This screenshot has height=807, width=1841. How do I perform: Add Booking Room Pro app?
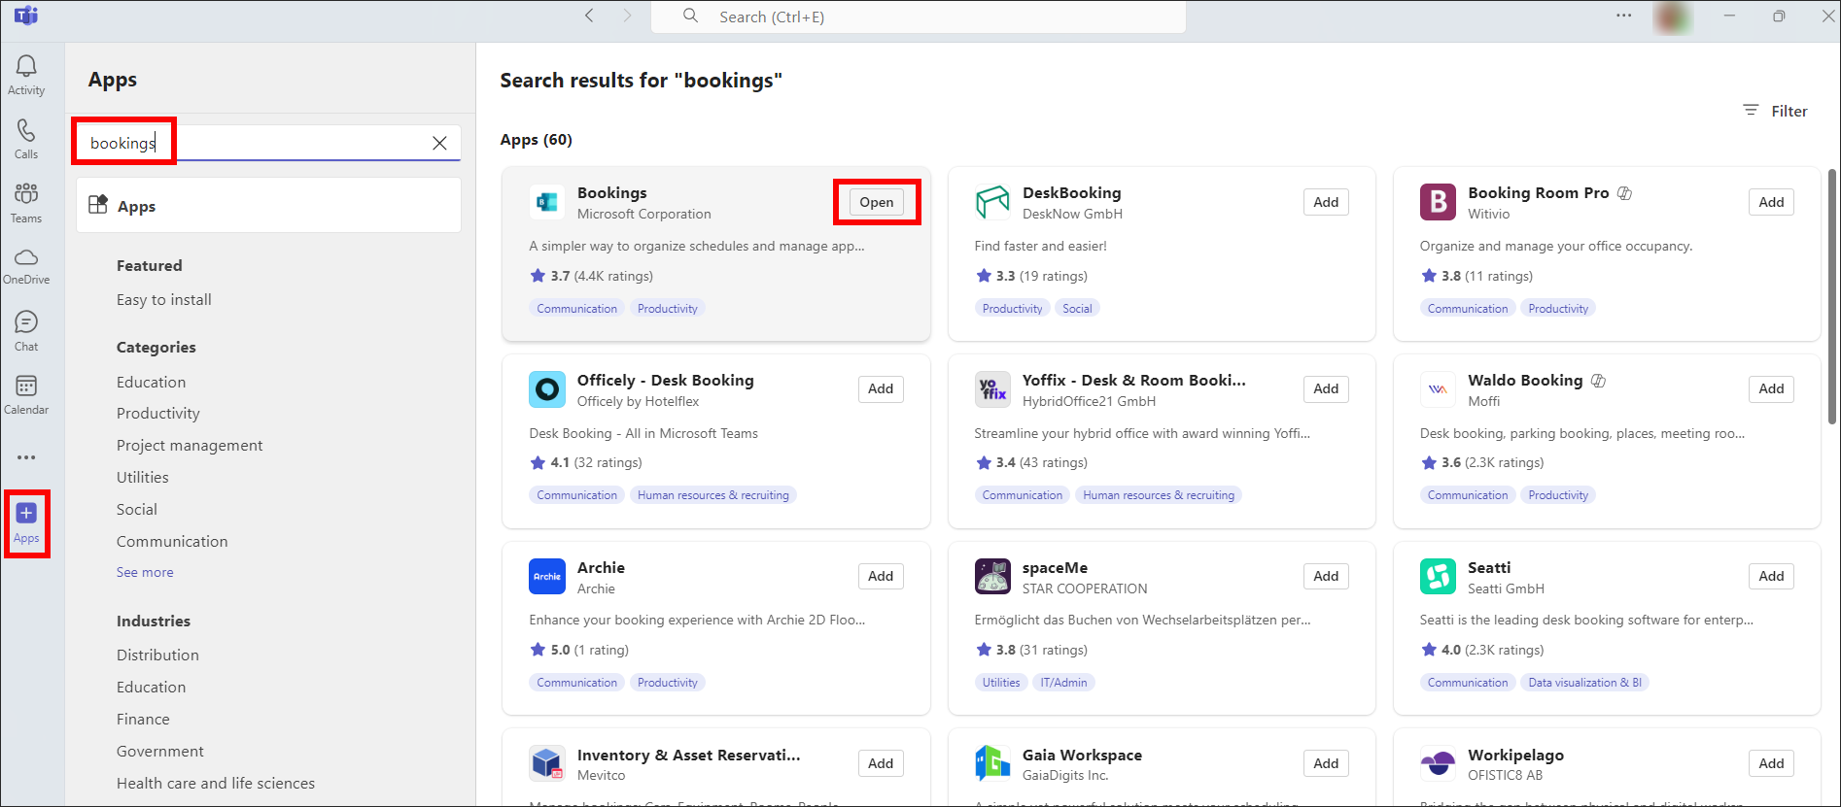click(x=1771, y=202)
